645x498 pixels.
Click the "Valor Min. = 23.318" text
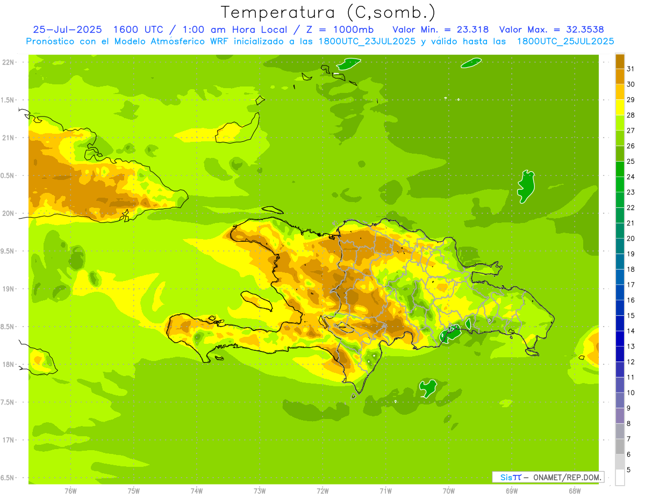pos(441,30)
